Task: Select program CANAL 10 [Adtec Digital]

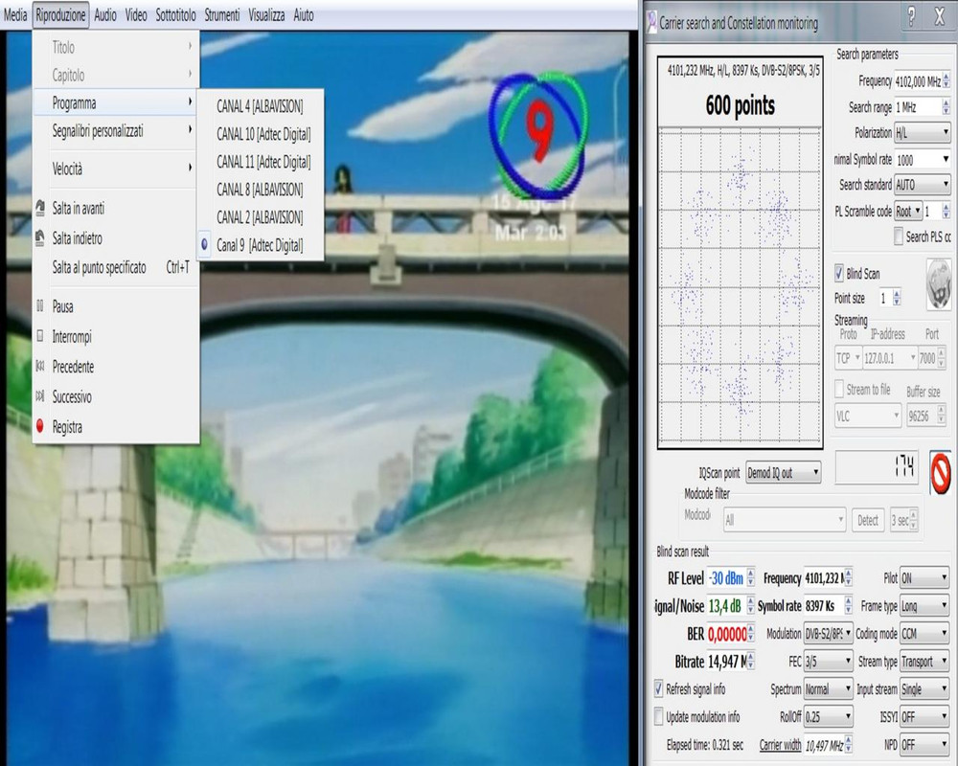Action: tap(260, 134)
